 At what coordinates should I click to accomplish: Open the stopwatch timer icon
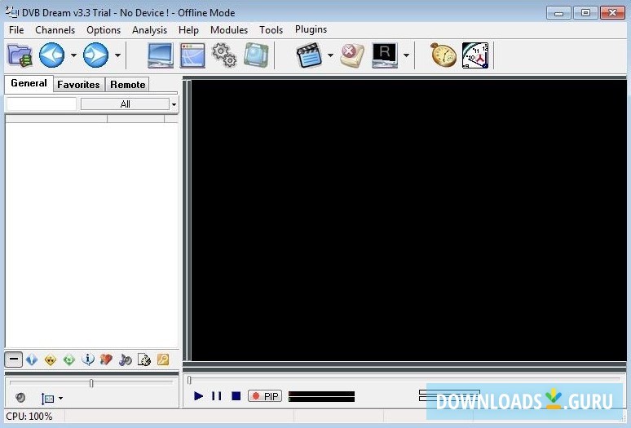tap(443, 55)
